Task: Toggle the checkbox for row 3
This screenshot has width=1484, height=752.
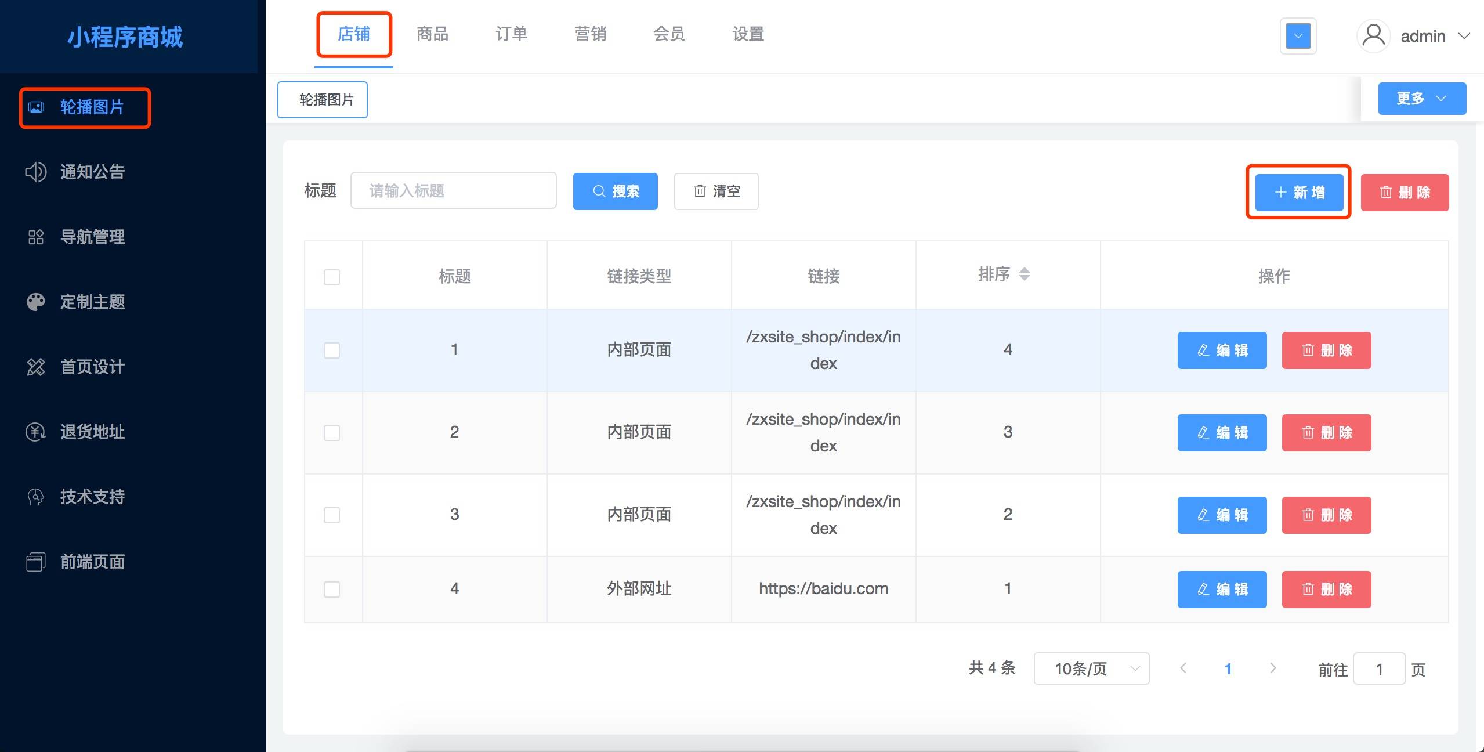Action: 332,514
